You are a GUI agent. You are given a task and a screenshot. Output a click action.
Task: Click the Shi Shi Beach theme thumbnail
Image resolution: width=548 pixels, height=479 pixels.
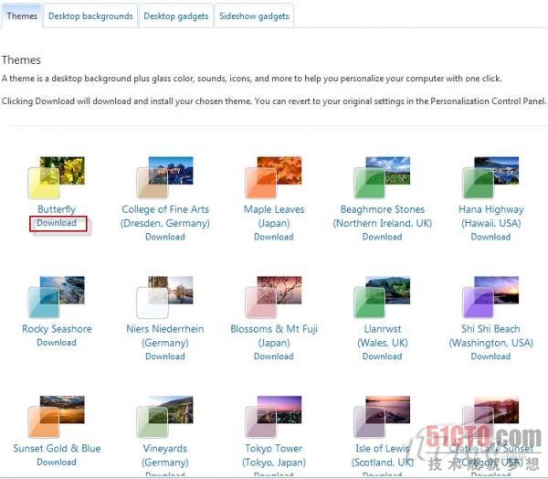[x=490, y=297]
